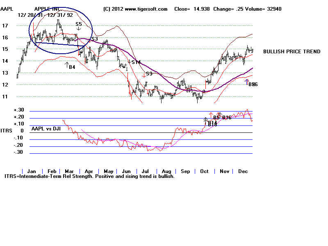
Task: Click the 17 price level on the axis
Action: pyautogui.click(x=5, y=25)
